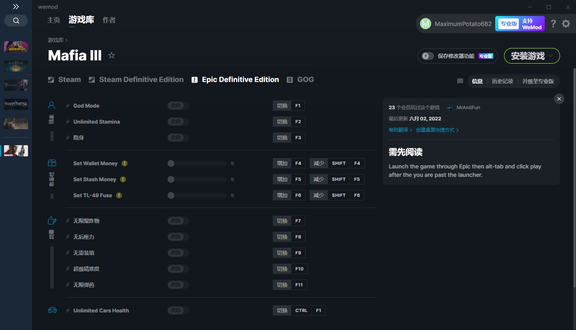This screenshot has width=576, height=330.
Task: Click warning icon next to Set Wallet Money
Action: point(124,163)
